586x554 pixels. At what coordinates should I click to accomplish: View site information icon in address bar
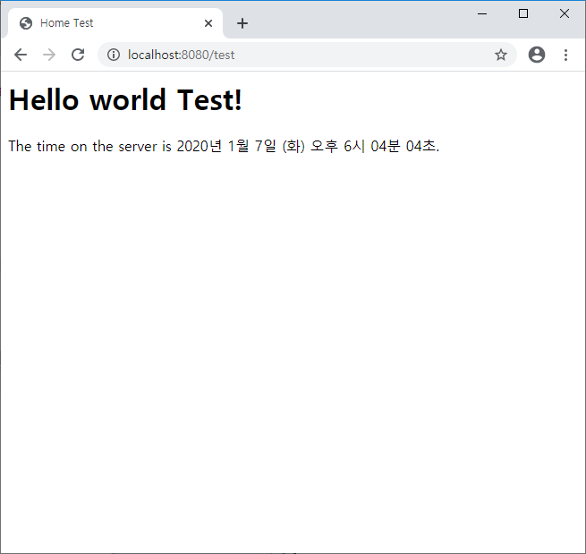click(x=114, y=55)
